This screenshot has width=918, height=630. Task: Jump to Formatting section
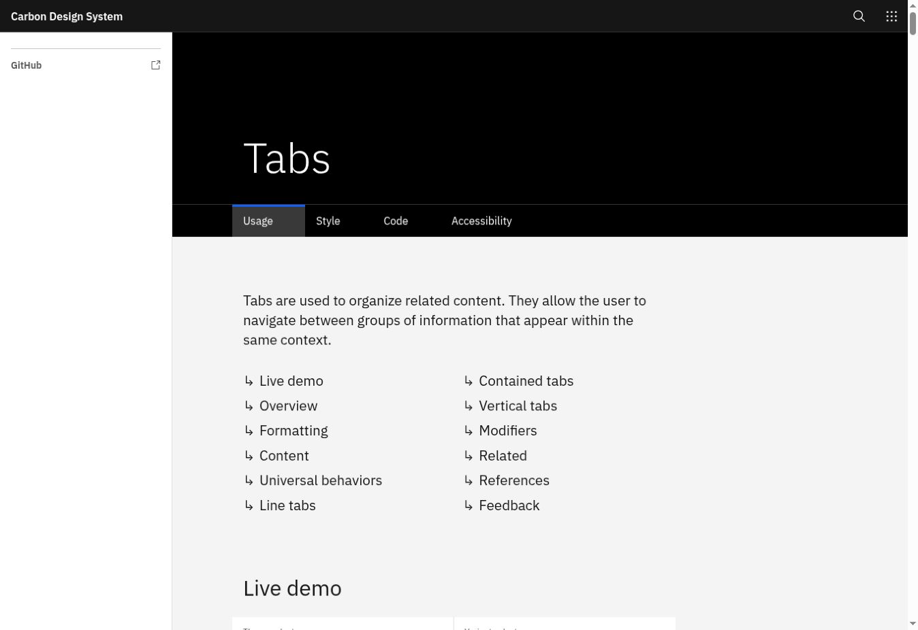[x=294, y=431]
